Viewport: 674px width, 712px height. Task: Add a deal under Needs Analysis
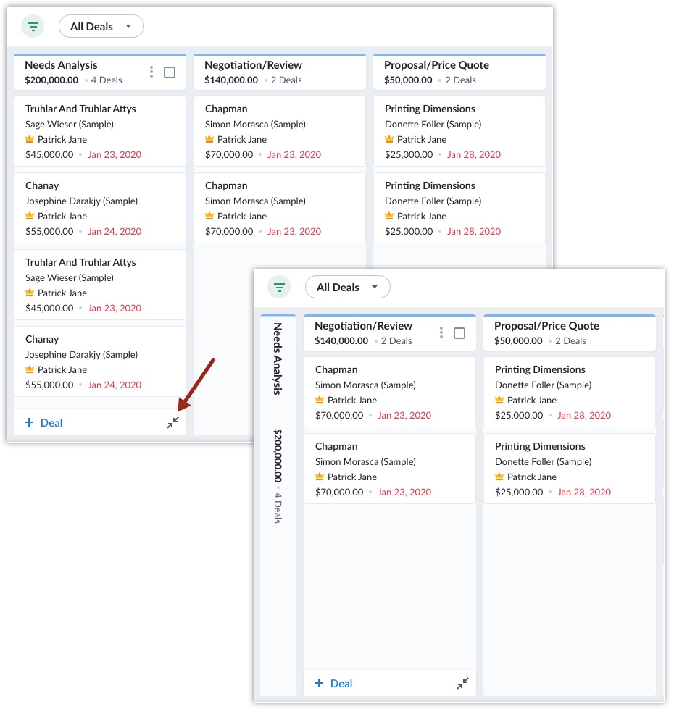point(43,423)
